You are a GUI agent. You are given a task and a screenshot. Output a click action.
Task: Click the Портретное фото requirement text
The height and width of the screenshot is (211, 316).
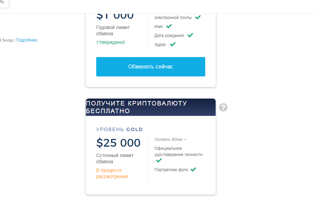pos(171,170)
